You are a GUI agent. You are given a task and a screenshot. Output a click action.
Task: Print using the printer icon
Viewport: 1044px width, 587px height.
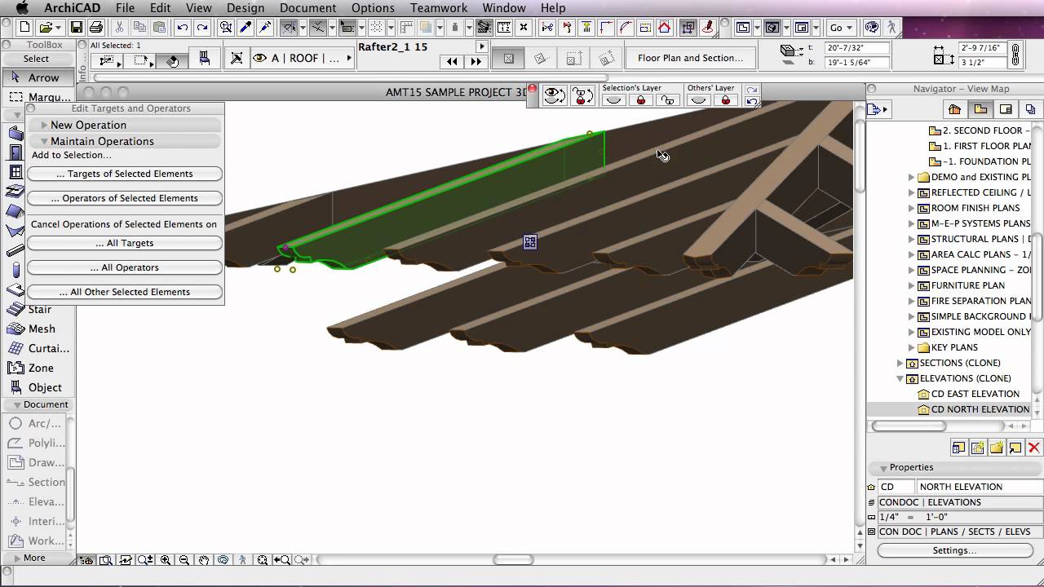95,27
